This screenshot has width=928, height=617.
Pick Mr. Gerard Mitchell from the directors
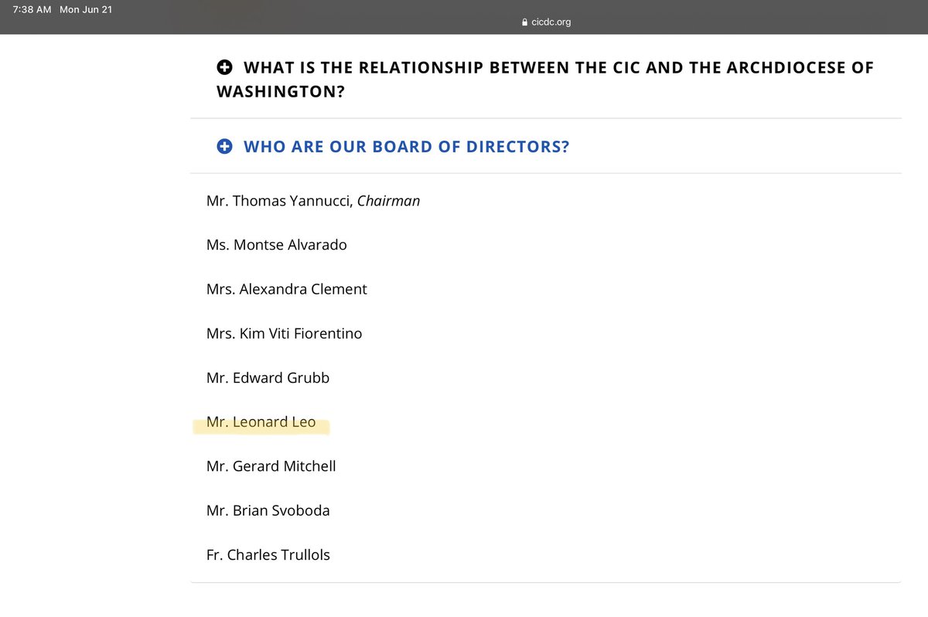271,466
